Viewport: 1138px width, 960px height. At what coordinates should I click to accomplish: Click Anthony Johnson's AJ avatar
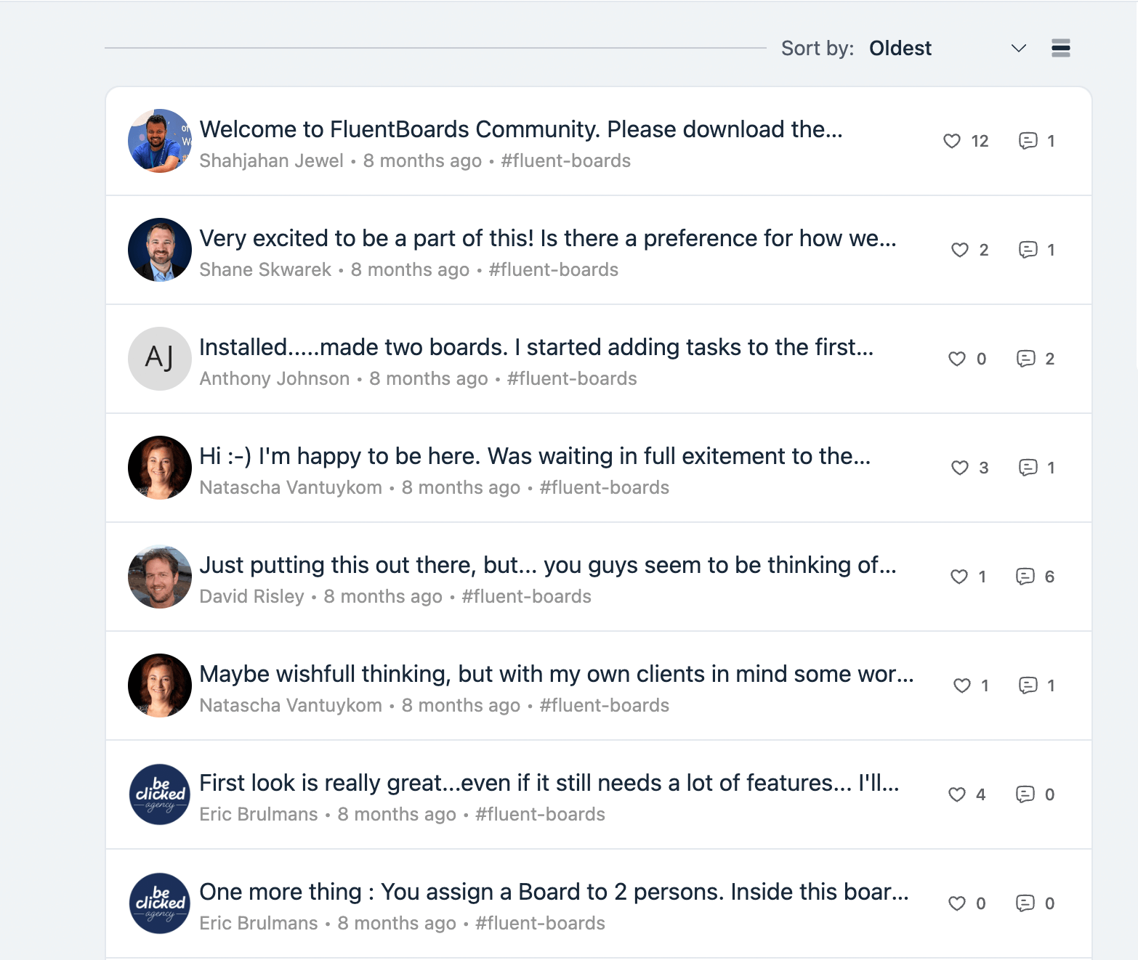coord(159,359)
